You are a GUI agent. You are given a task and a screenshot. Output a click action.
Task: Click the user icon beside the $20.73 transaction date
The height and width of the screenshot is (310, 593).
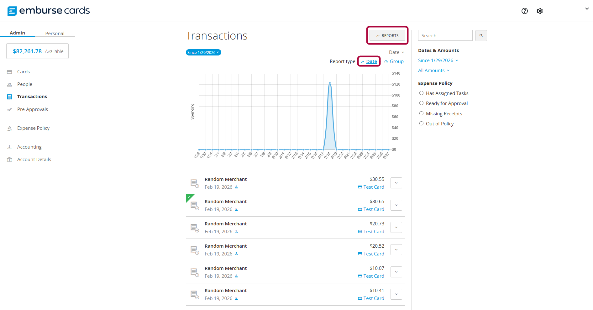[x=236, y=232]
